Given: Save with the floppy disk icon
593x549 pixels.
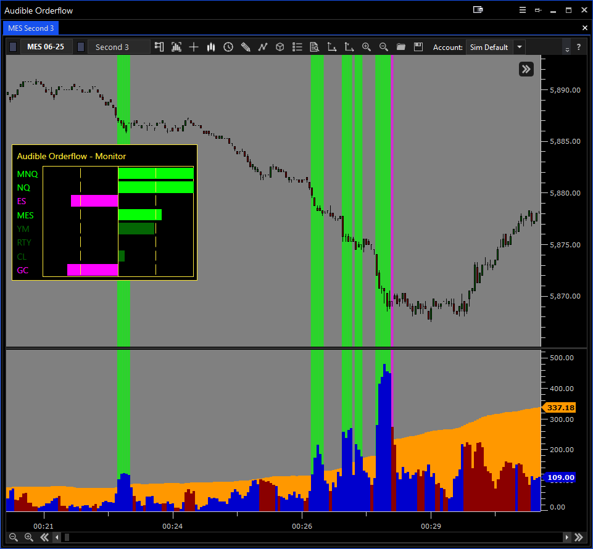Looking at the screenshot, I should point(418,47).
